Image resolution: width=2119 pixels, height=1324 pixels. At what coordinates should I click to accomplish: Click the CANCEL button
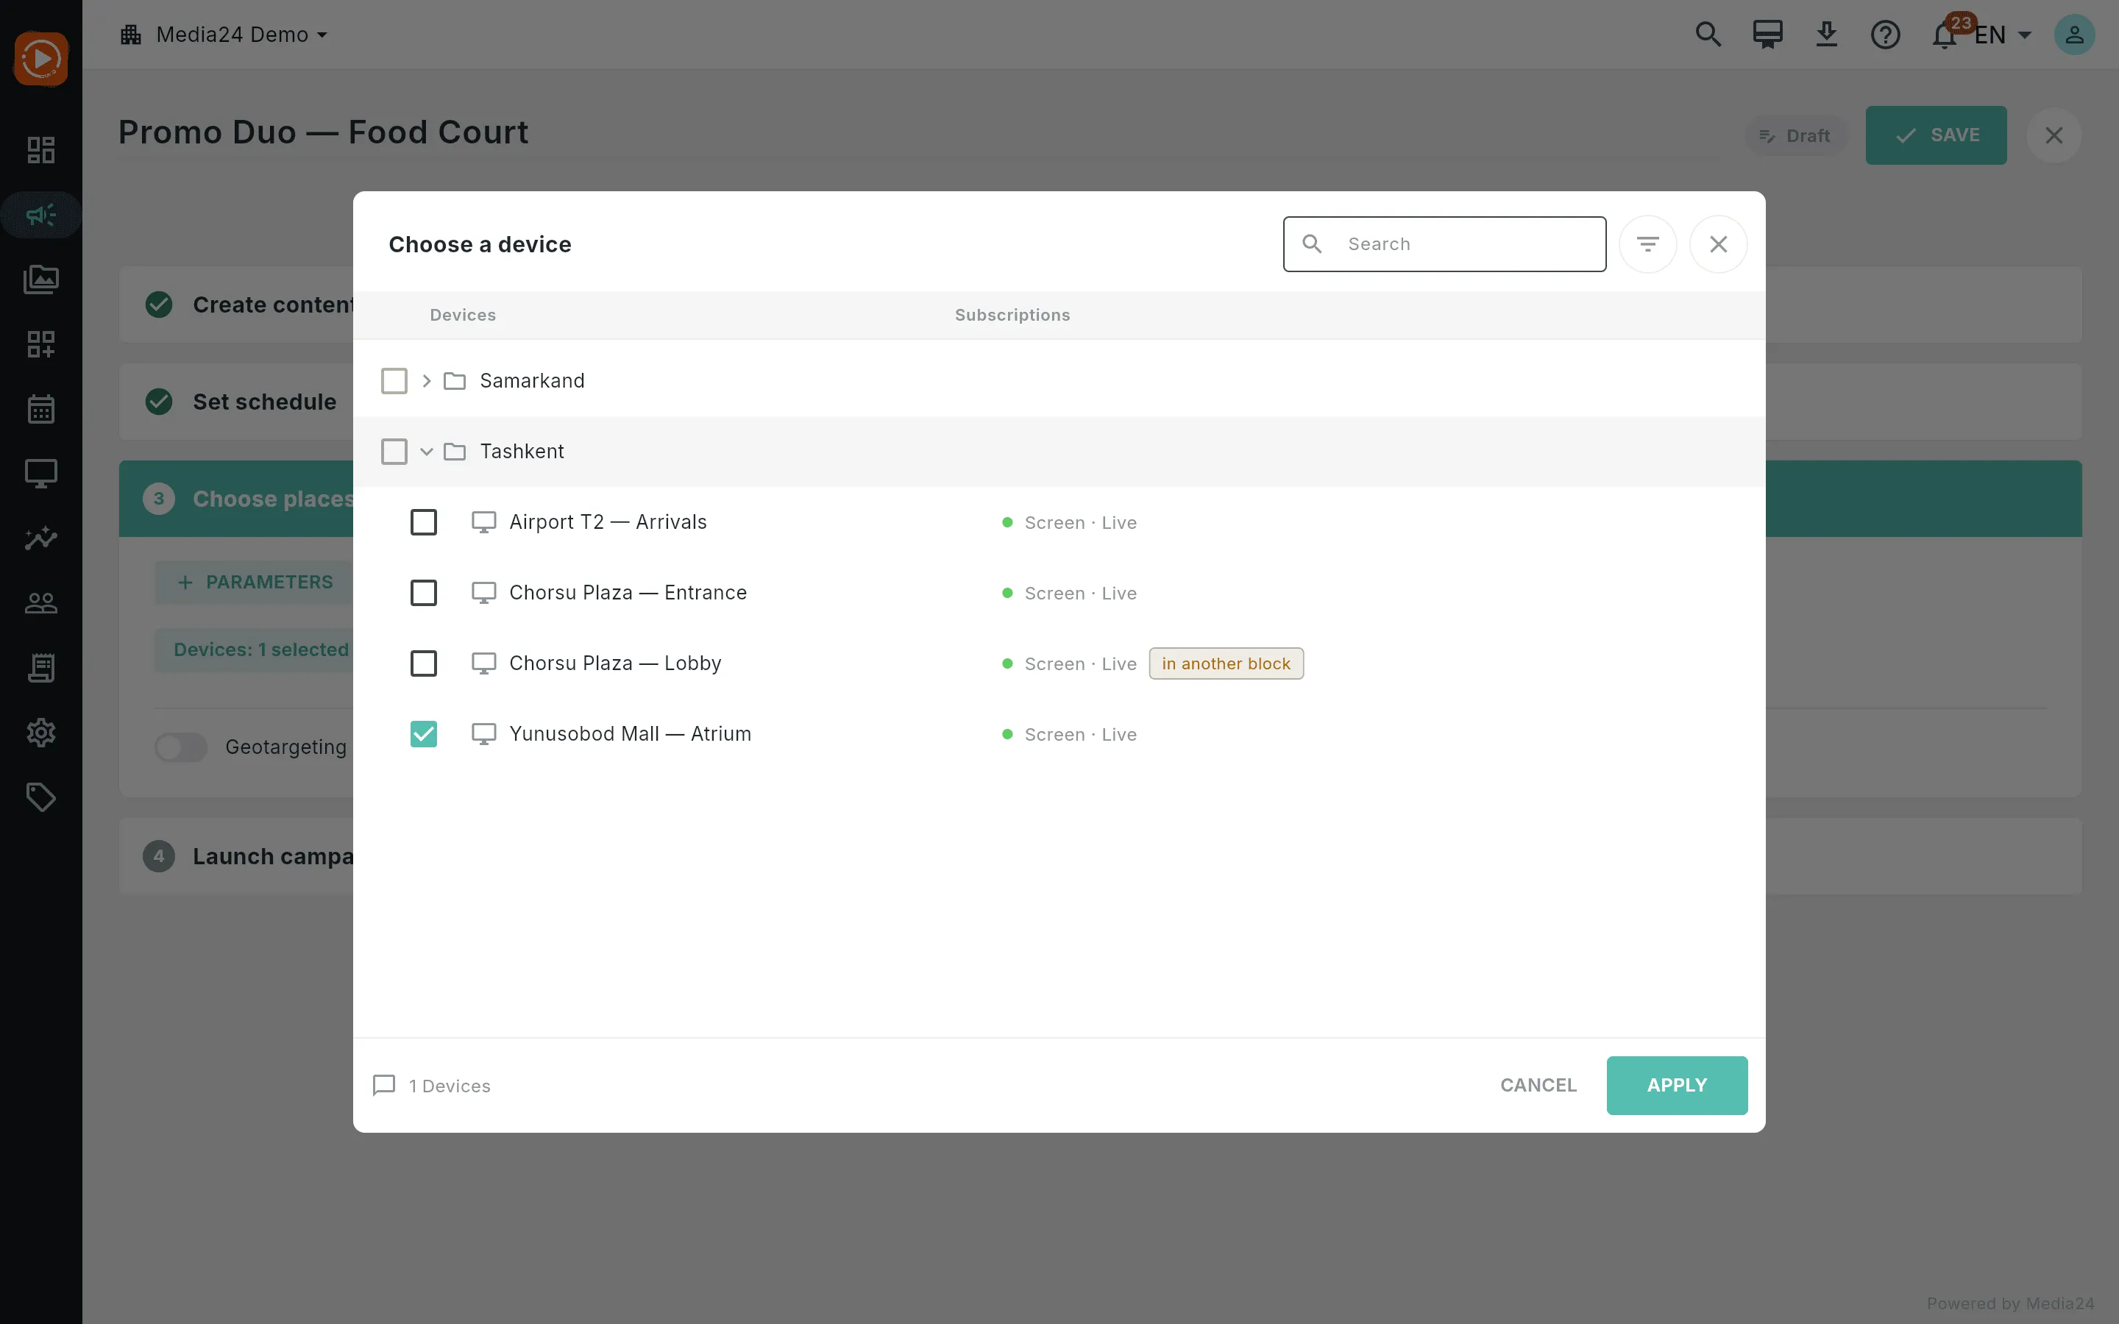coord(1538,1085)
